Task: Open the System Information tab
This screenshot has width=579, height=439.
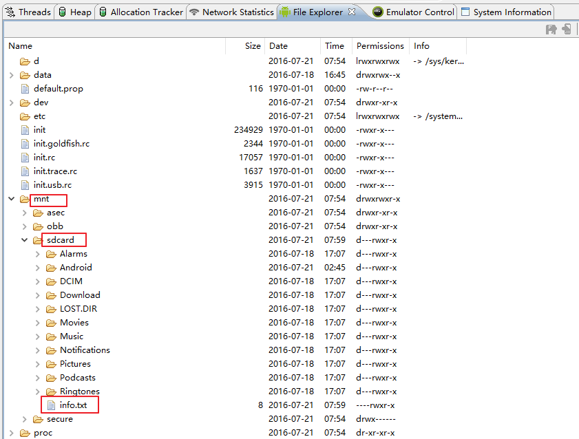Action: coord(507,12)
